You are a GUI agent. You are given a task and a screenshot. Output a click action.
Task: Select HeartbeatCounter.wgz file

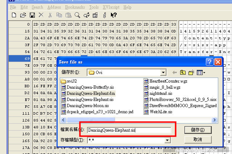pos(166,81)
